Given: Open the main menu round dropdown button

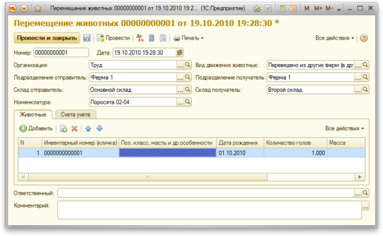Looking at the screenshot, I should click(x=24, y=8).
